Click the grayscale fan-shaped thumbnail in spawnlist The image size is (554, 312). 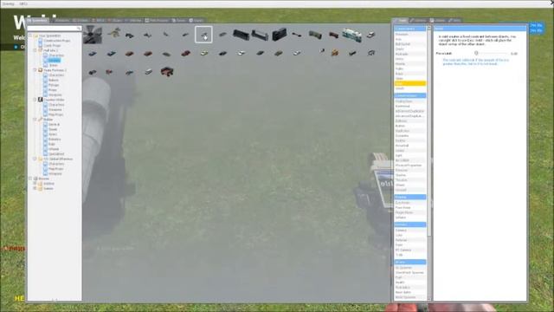[x=93, y=35]
